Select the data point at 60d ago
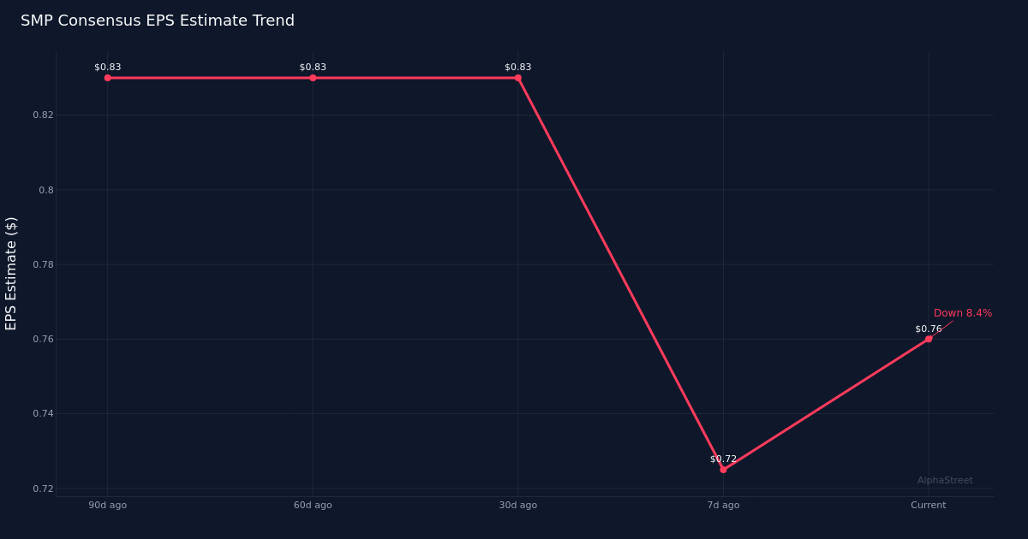The image size is (1028, 539). [x=313, y=78]
